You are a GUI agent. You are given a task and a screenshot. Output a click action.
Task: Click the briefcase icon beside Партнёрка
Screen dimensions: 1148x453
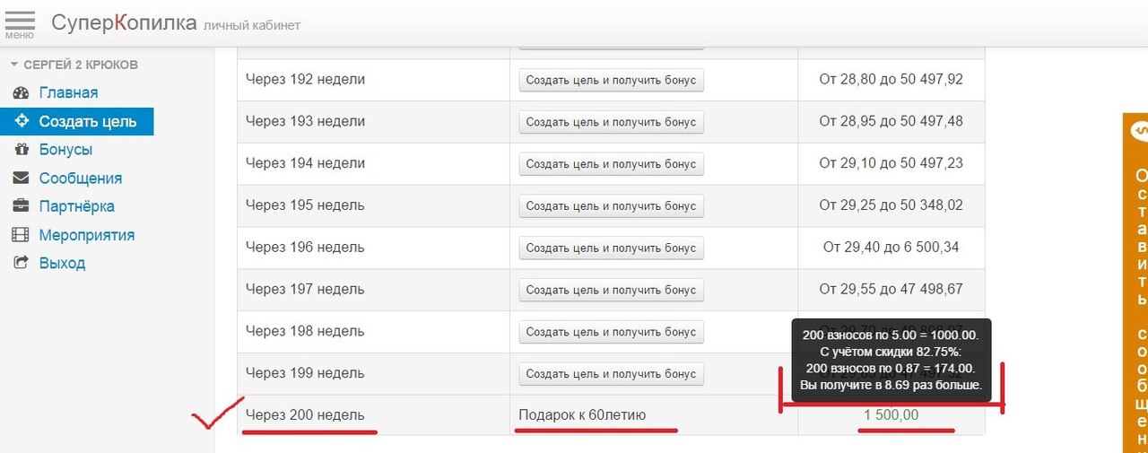click(x=22, y=206)
